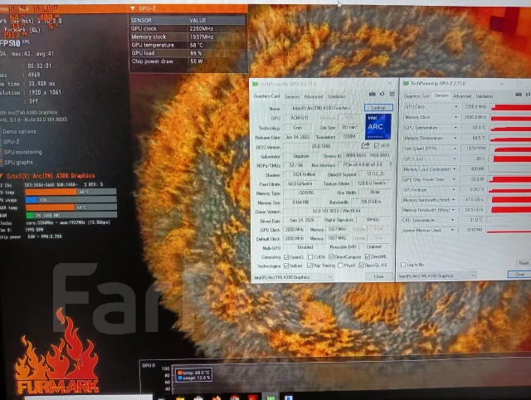Collapse the GPU-Z overlay panel triangle in FurMark
Screen dimensions: 531x400
pyautogui.click(x=133, y=8)
